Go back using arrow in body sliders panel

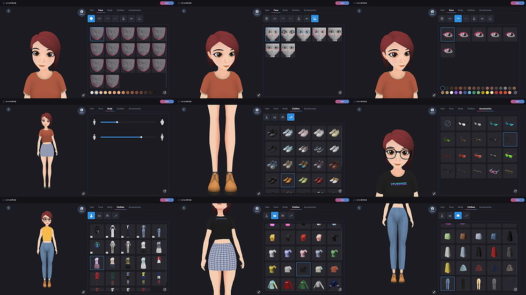tap(9, 109)
